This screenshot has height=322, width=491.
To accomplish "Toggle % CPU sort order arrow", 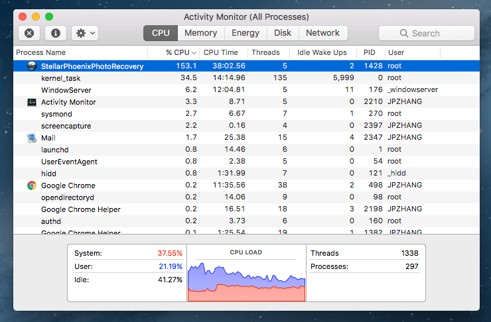I will [x=194, y=53].
